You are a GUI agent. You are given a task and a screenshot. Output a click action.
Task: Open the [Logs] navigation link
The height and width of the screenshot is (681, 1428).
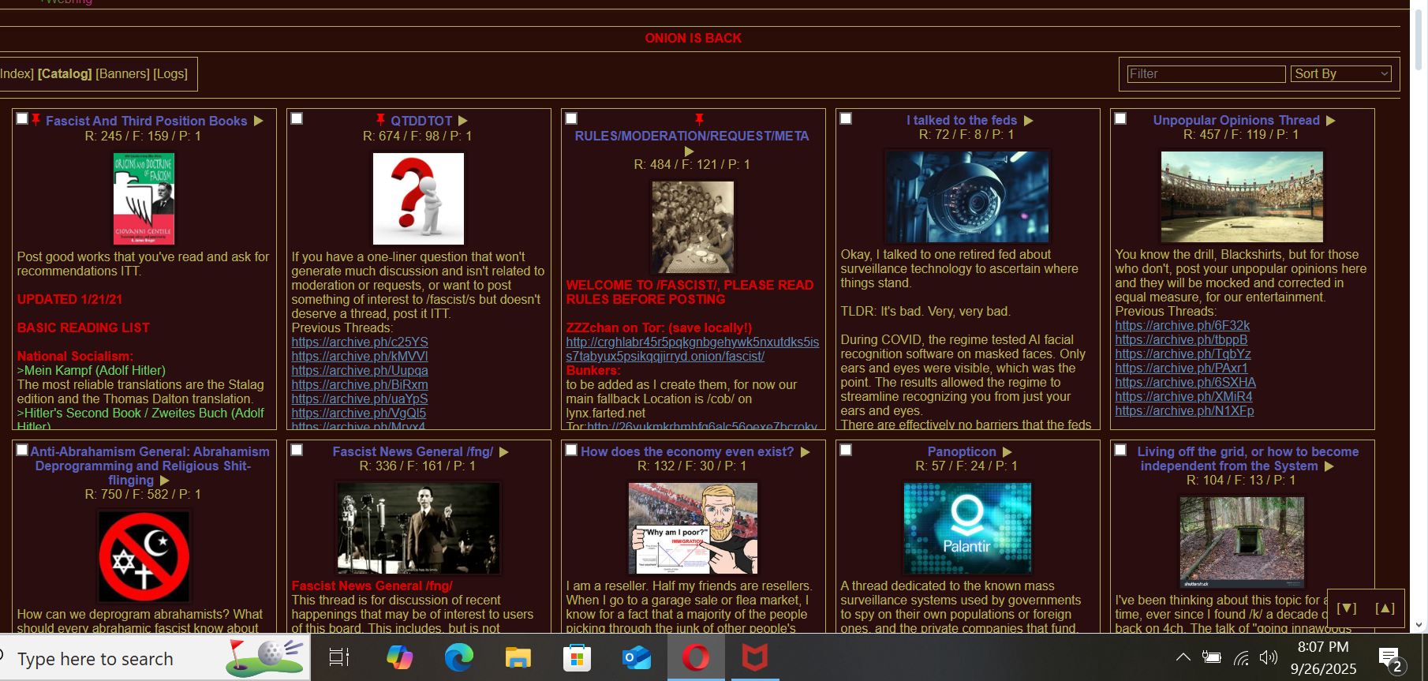coord(170,73)
